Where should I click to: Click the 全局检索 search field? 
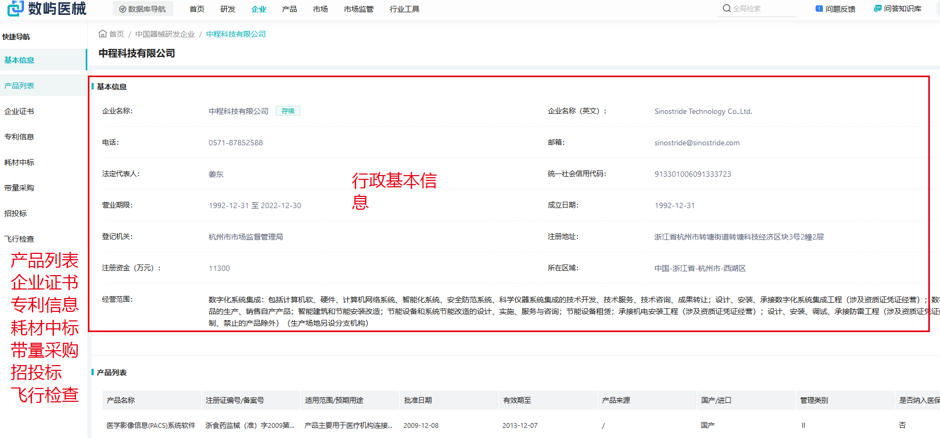(761, 9)
